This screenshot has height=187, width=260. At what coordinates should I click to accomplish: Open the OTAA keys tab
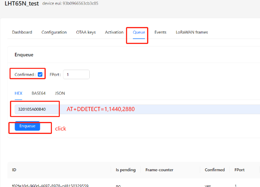[x=86, y=32]
